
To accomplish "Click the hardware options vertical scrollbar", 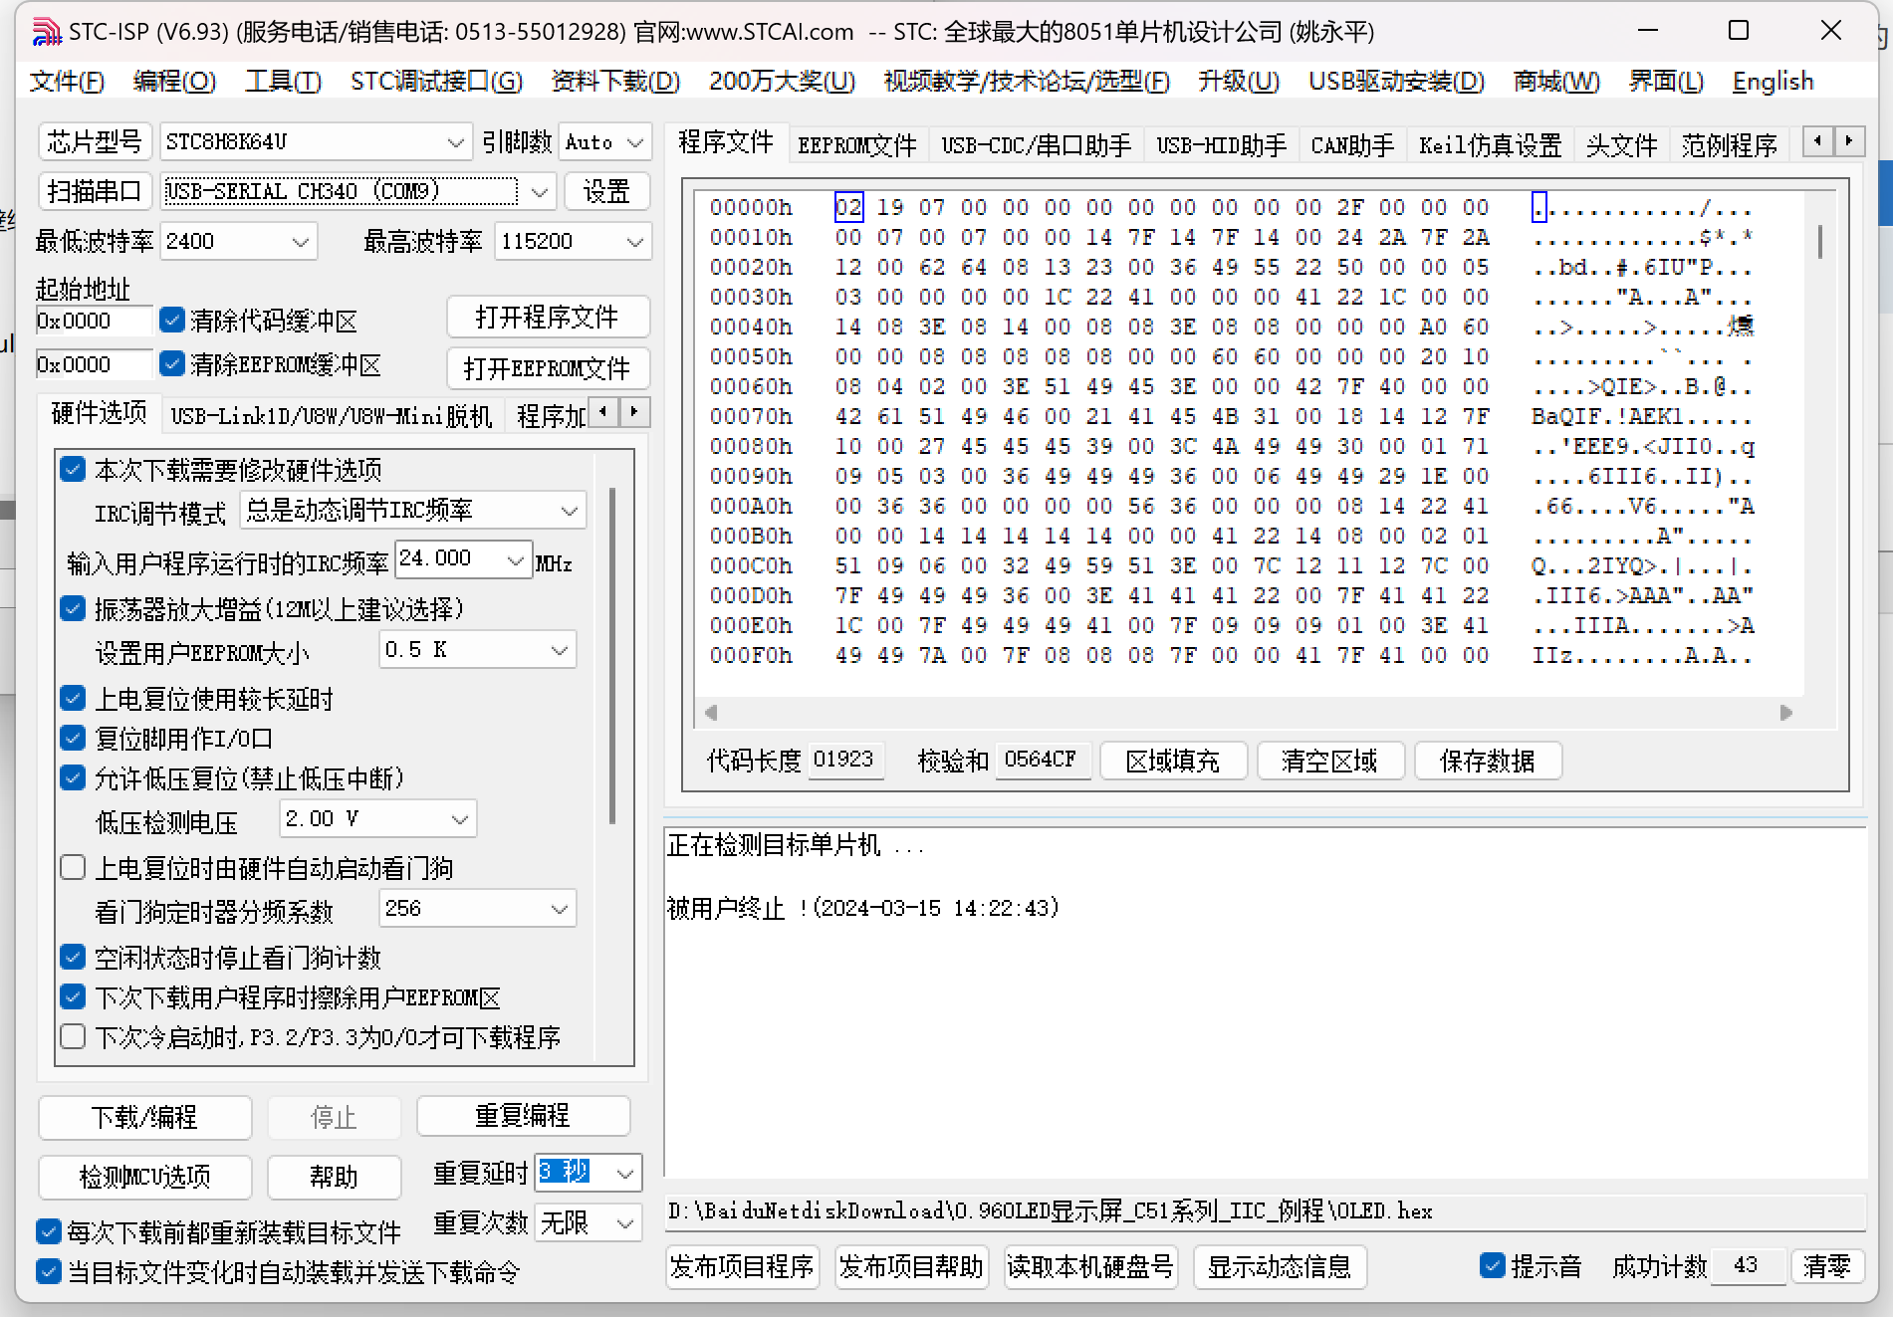I will coord(612,656).
